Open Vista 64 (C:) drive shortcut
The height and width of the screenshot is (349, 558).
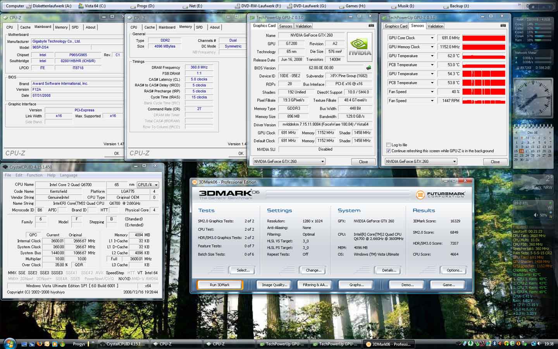tap(92, 6)
